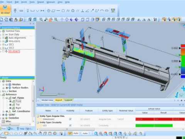This screenshot has width=185, height=139.
Task: Select the Circularity tolerance tool icon
Action: (63, 11)
